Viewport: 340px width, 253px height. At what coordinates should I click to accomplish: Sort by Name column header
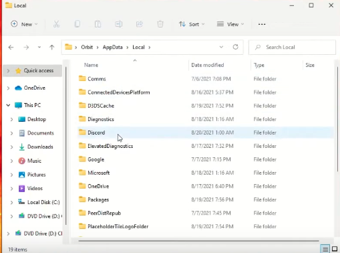pos(91,65)
